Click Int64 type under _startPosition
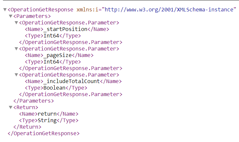 (x=51, y=36)
